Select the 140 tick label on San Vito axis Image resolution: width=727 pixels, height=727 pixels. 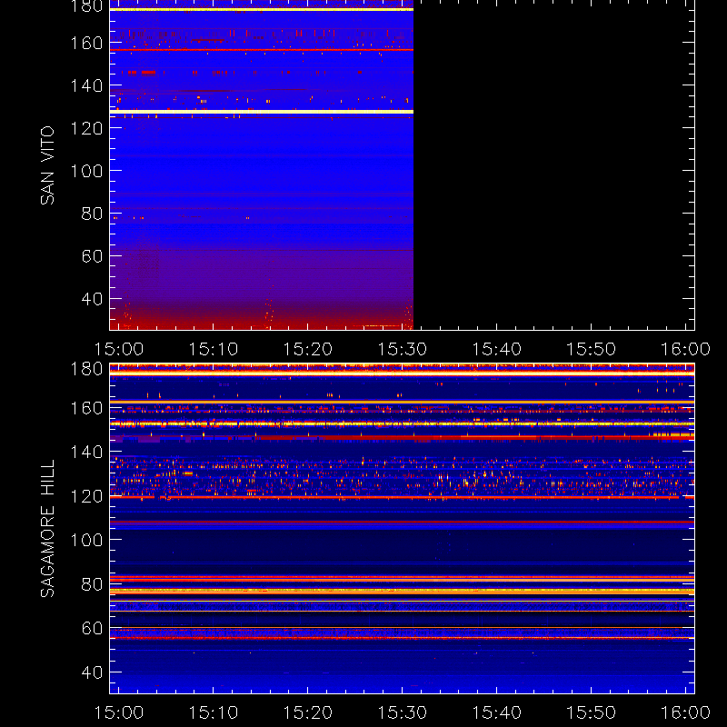click(x=86, y=85)
